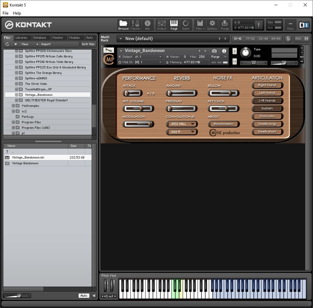
Task: Adjust the Reverb AMOUNT slider
Action: pos(182,93)
